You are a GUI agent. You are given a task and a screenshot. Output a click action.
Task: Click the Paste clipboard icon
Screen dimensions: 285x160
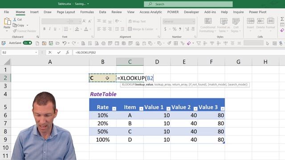pos(7,21)
